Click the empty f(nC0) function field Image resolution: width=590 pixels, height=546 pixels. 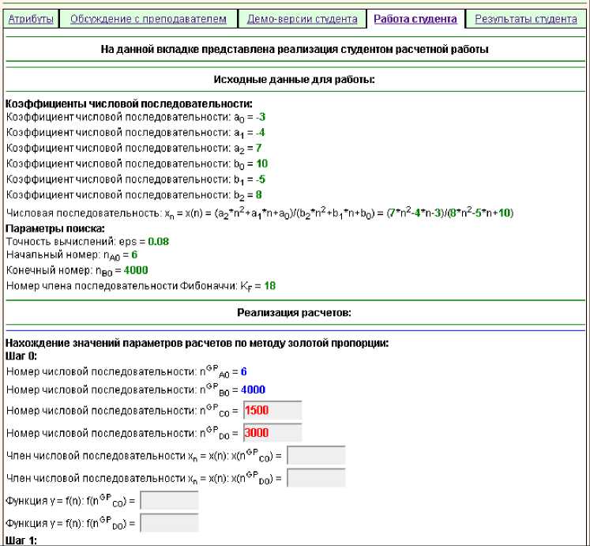pos(168,500)
